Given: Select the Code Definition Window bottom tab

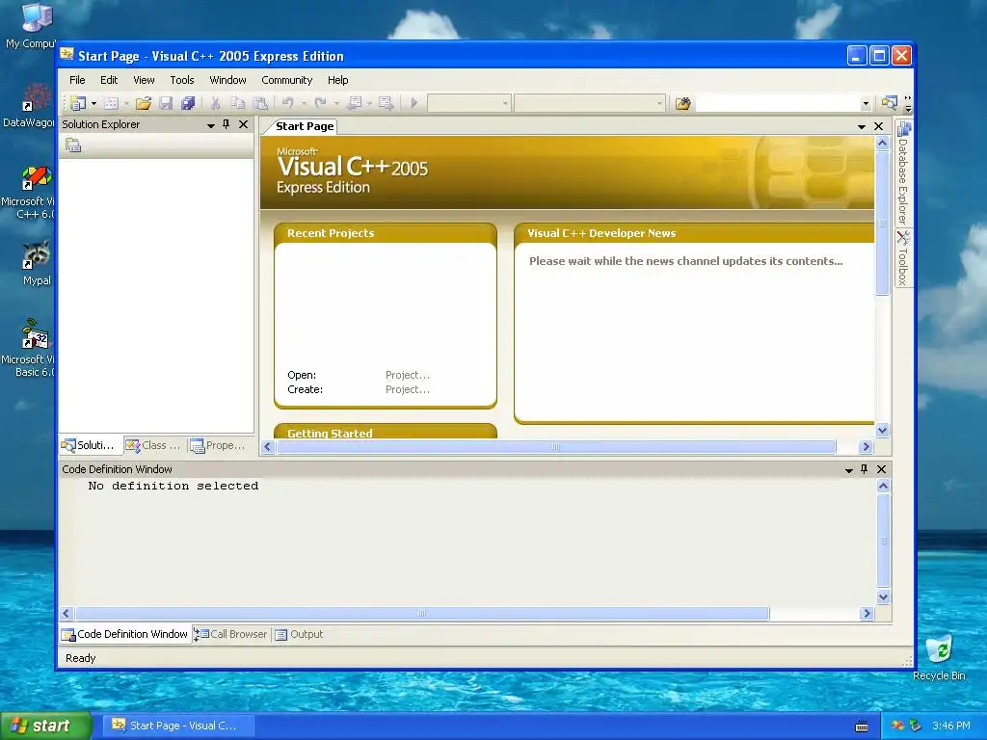Looking at the screenshot, I should [124, 634].
